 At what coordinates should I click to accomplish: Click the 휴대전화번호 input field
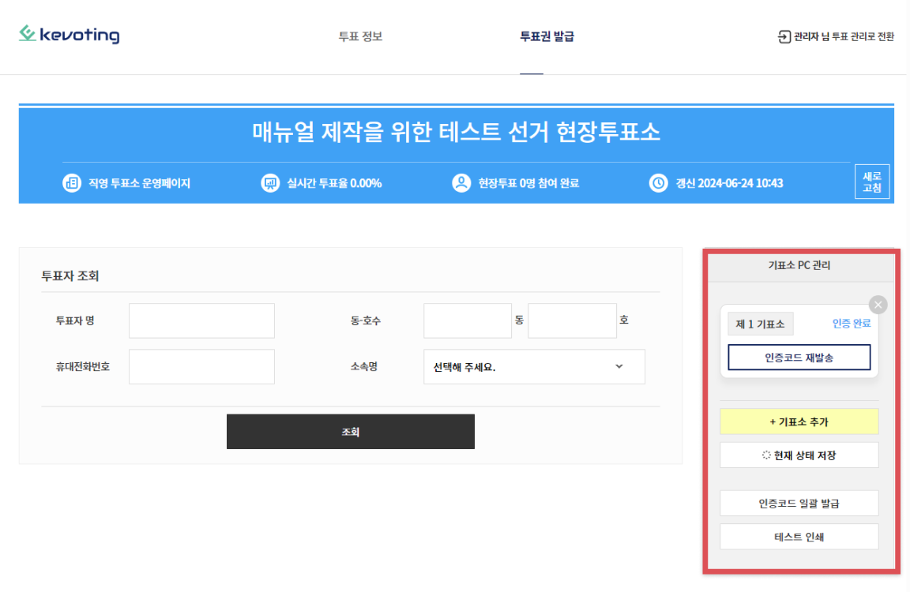click(201, 367)
